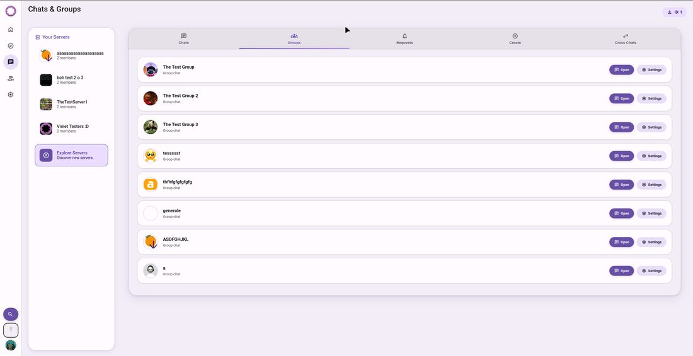
Task: Click the compass icon in Explore Servers
Action: [46, 155]
